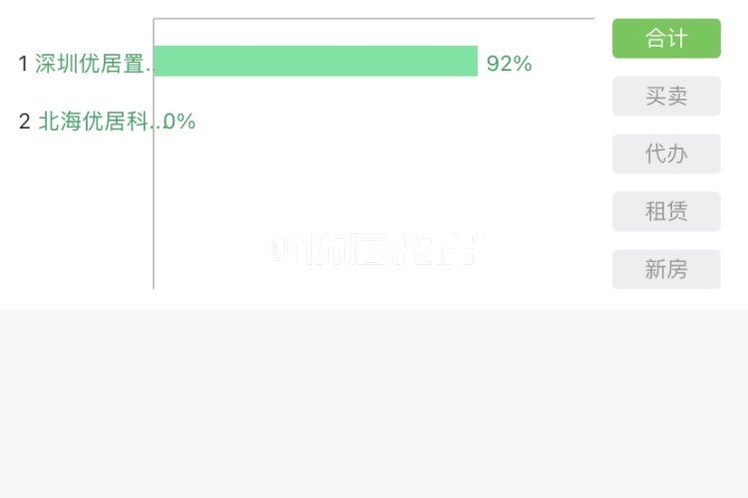Screen dimensions: 748x498
Task: Click the empty gray area below the chart
Action: pos(374,404)
